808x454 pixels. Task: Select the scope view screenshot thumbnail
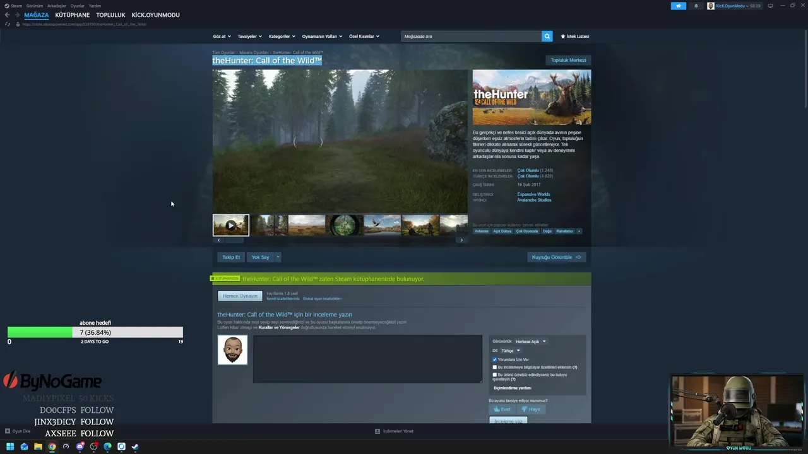click(x=345, y=225)
